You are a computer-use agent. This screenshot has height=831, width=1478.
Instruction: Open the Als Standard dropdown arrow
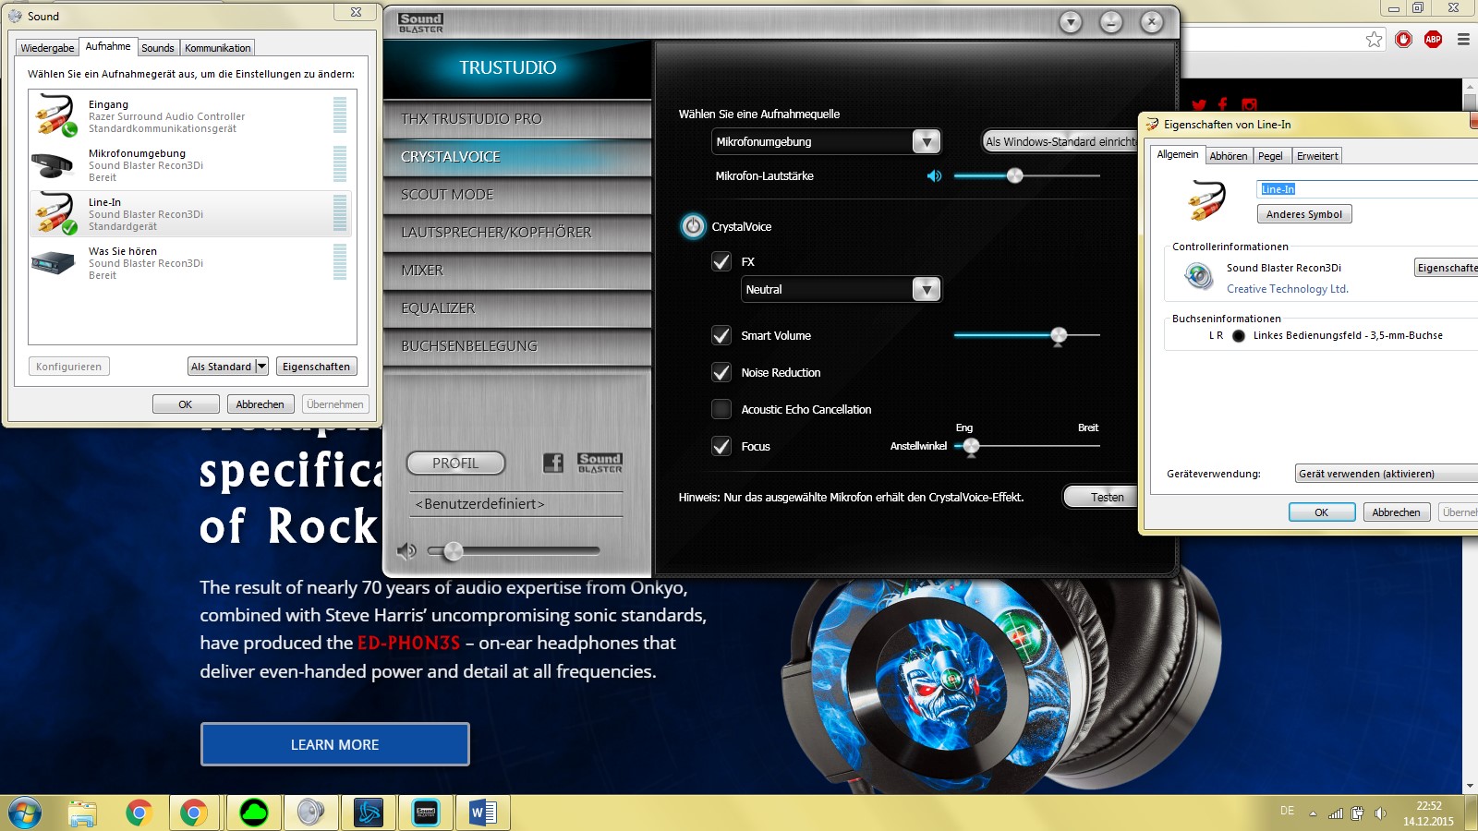[261, 367]
